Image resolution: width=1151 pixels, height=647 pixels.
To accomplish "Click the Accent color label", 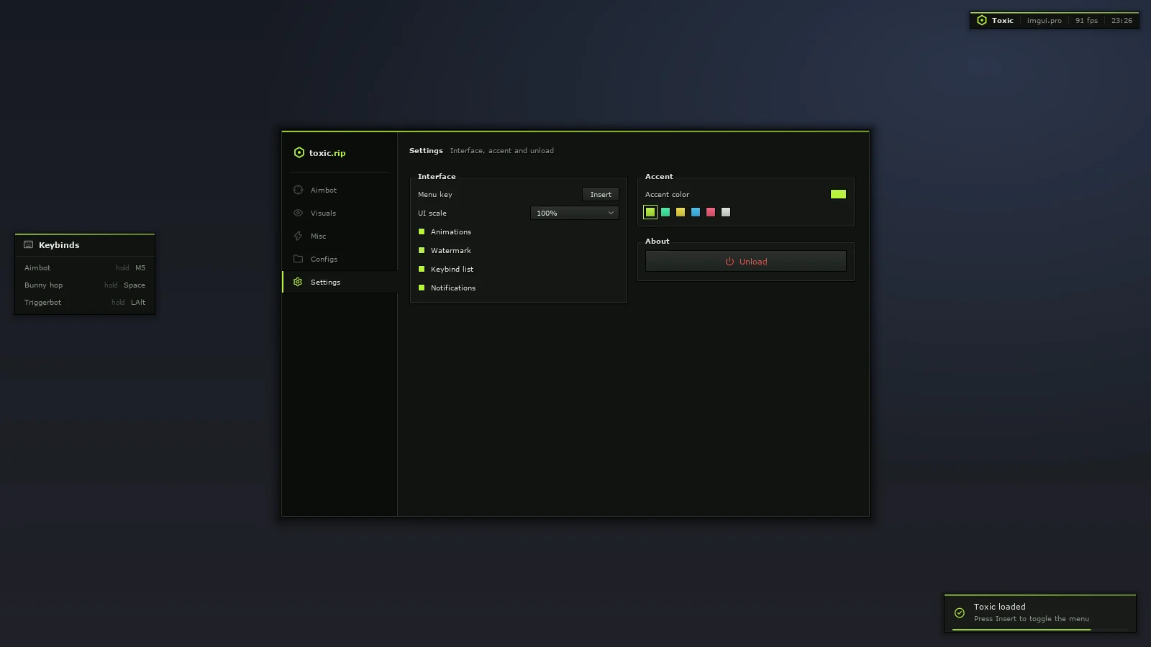I will (x=667, y=195).
